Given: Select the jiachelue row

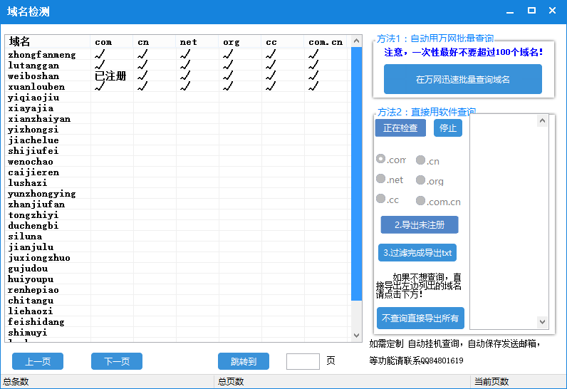Looking at the screenshot, I should (x=177, y=140).
